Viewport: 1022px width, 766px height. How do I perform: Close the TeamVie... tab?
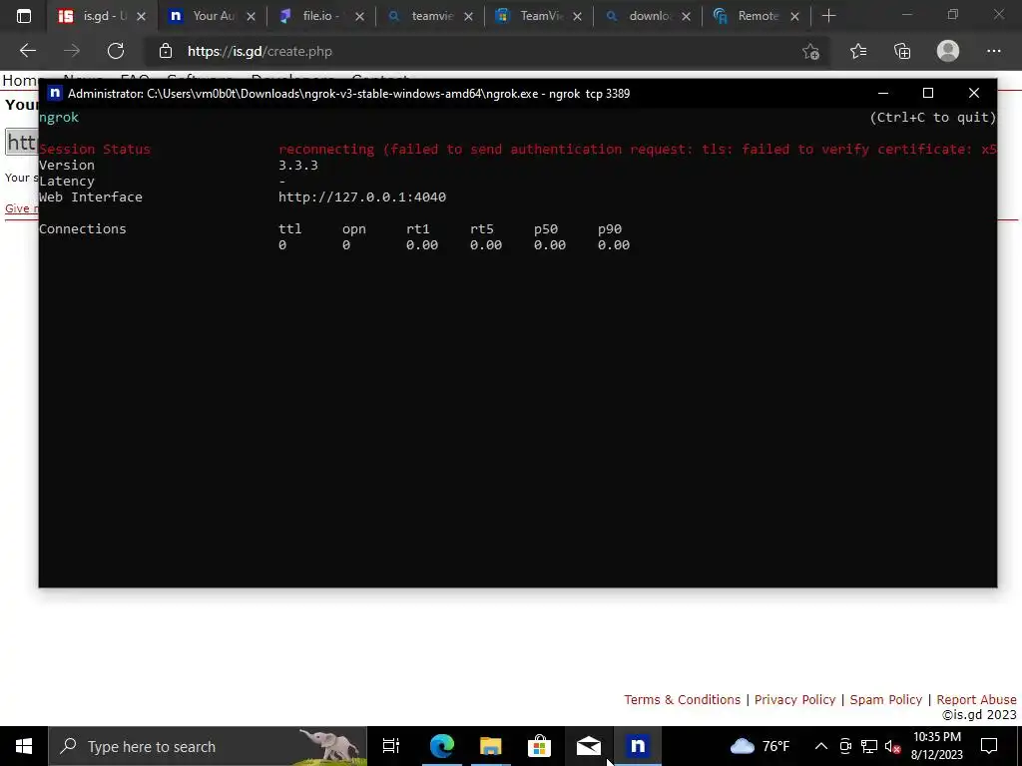pyautogui.click(x=577, y=16)
